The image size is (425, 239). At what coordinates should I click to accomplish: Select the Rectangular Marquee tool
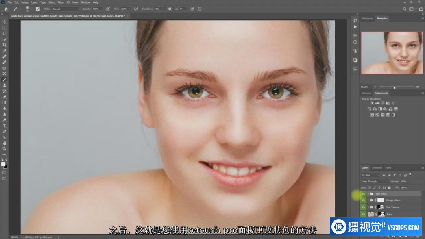tap(4, 28)
